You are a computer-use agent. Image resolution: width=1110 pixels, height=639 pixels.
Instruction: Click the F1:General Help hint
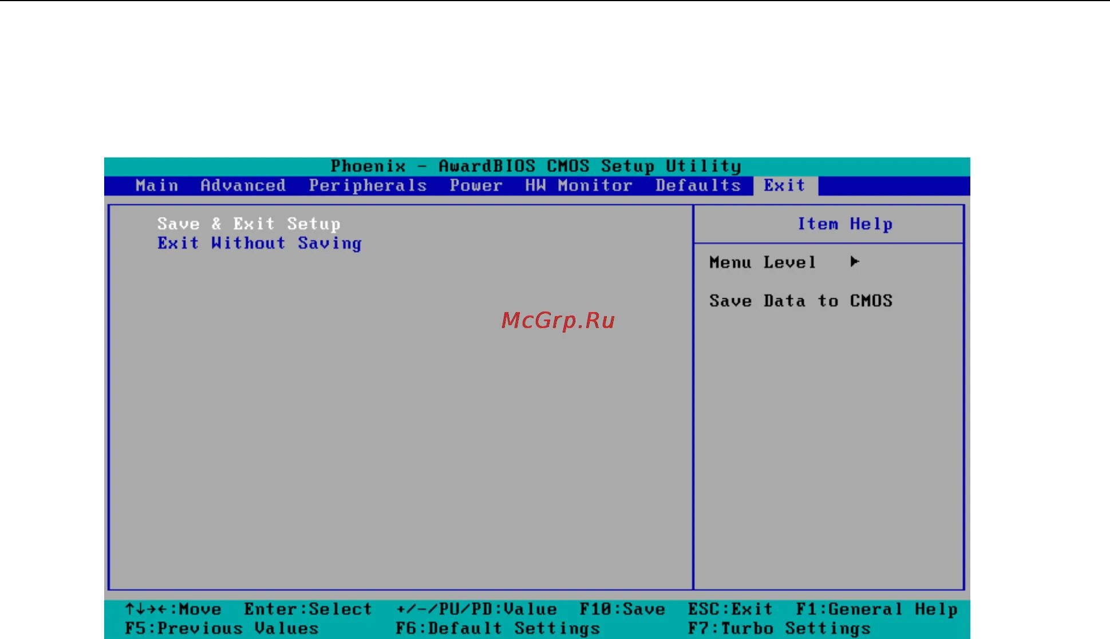pos(876,609)
